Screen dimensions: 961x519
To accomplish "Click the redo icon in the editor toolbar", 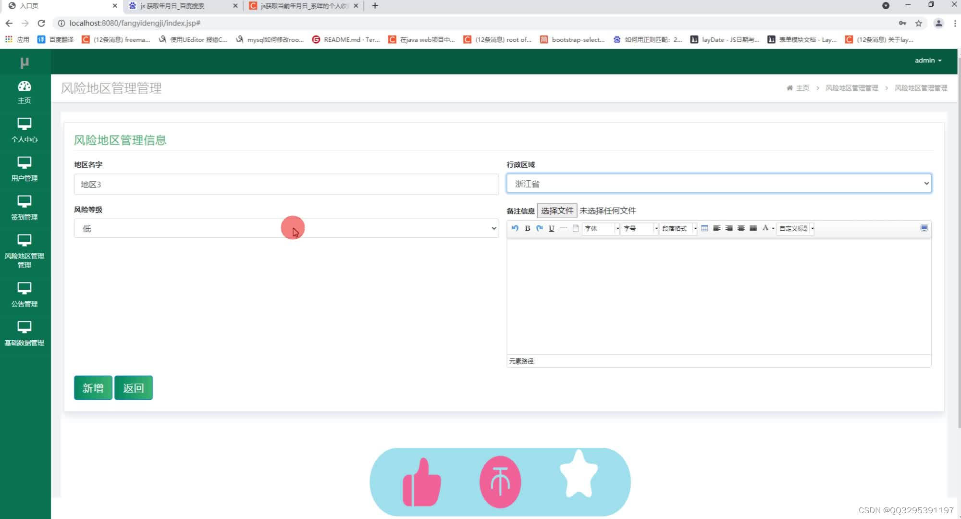I will pyautogui.click(x=539, y=228).
